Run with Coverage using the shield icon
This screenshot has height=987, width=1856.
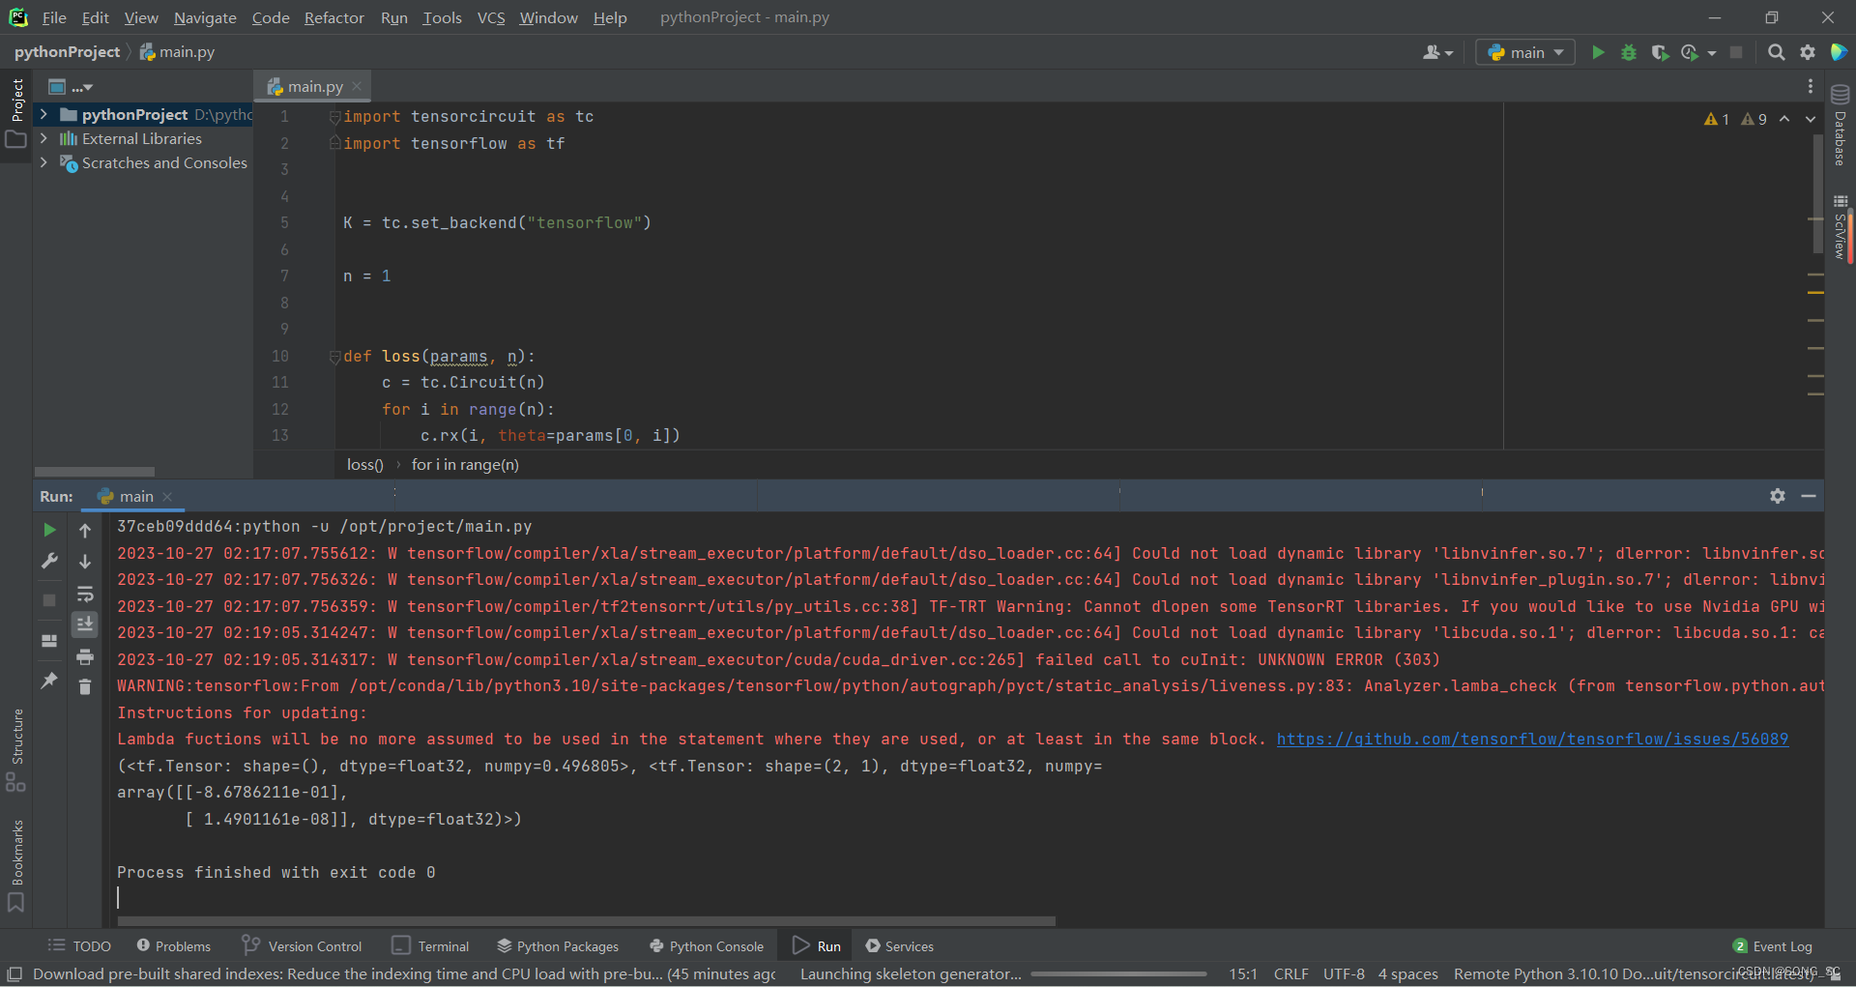click(1662, 52)
